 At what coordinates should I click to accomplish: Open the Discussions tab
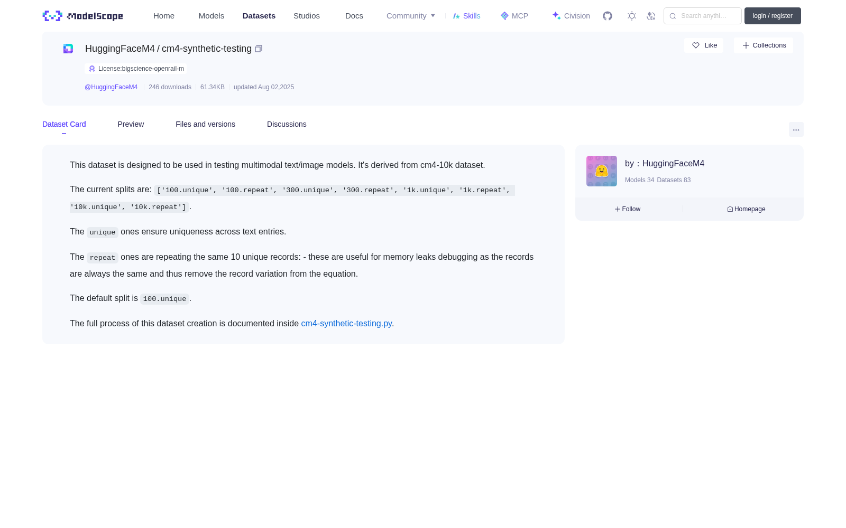click(x=287, y=124)
